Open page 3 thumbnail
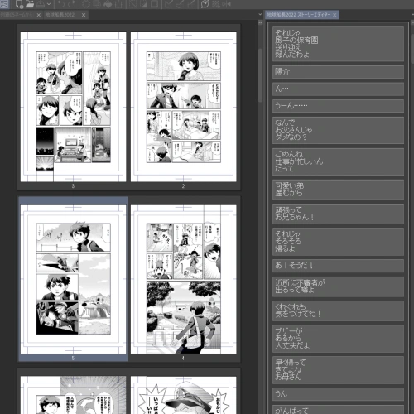The image size is (414, 414). click(x=73, y=107)
